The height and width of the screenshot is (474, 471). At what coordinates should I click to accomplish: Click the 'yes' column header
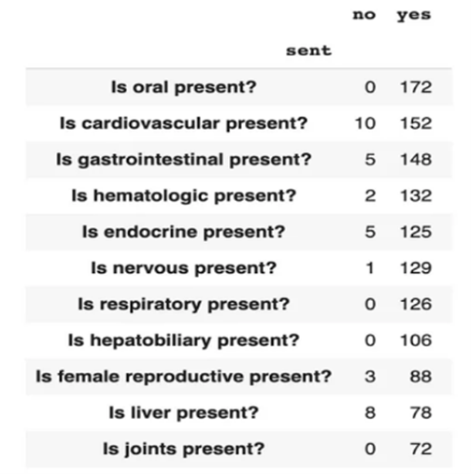414,16
